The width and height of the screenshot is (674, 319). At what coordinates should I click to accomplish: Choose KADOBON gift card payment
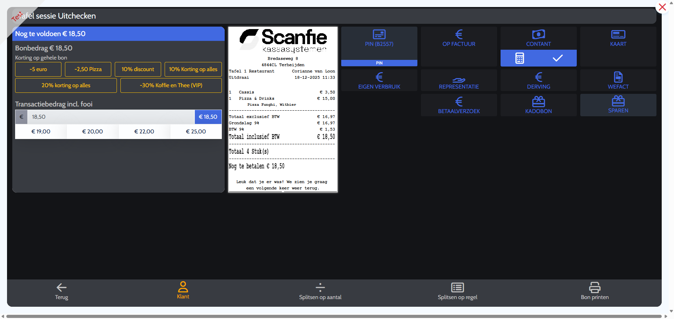click(538, 105)
